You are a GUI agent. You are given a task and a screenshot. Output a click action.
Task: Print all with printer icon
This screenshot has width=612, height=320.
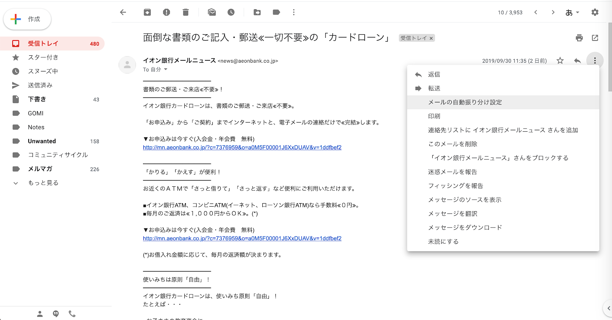click(579, 38)
